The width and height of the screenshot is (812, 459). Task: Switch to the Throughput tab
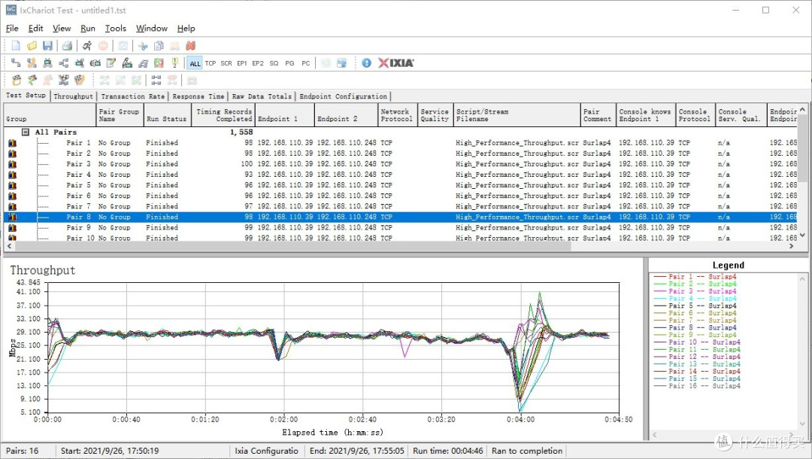73,96
